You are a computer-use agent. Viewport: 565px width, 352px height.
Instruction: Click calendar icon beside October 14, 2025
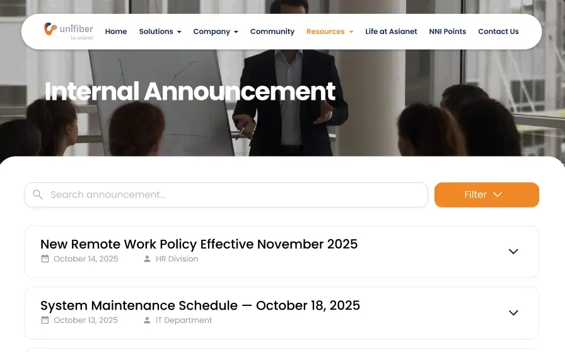(45, 259)
